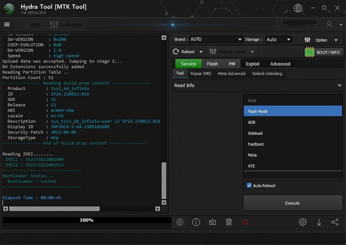The height and width of the screenshot is (245, 346).
Task: Click the trash clear-log icon
Action: coord(229,222)
